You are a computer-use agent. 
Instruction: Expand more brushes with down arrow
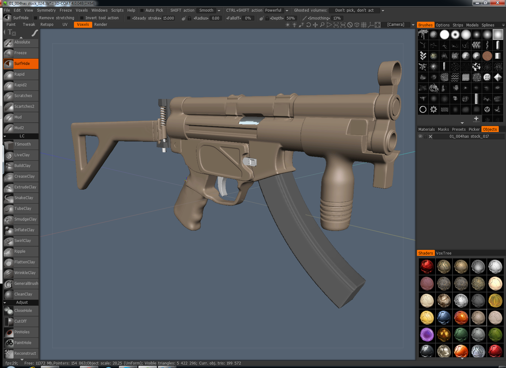(x=462, y=123)
